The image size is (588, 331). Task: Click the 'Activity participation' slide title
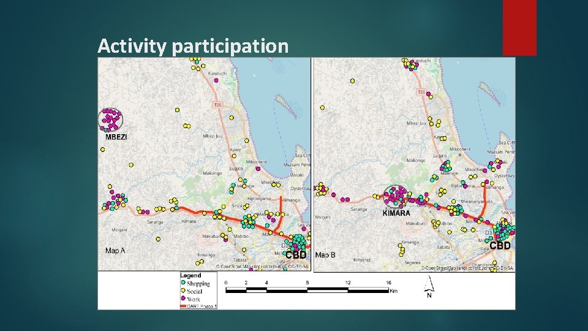click(x=193, y=46)
